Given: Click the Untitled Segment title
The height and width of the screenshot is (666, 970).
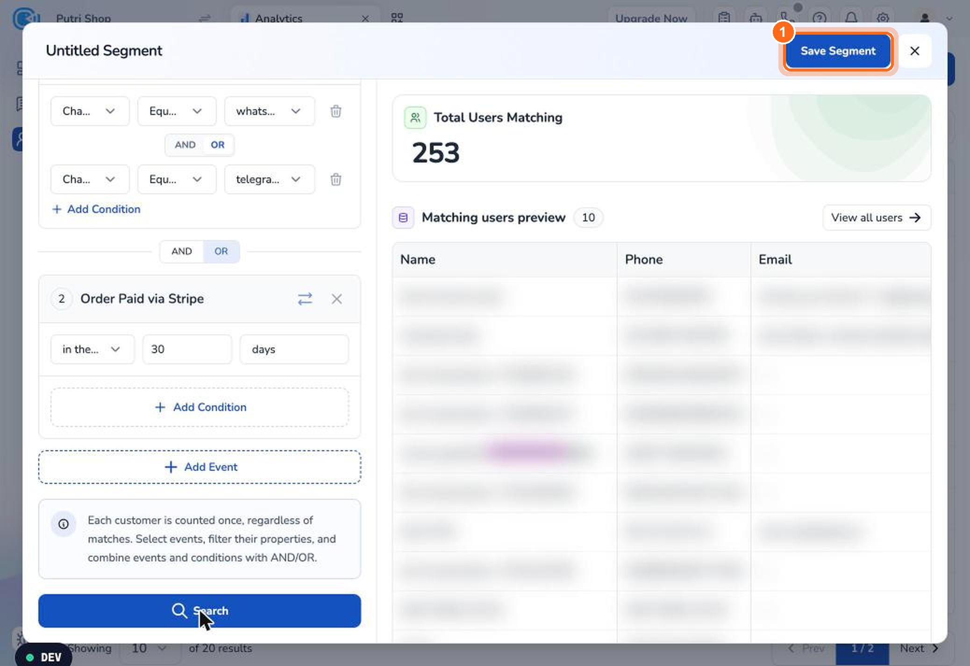Looking at the screenshot, I should coord(104,50).
